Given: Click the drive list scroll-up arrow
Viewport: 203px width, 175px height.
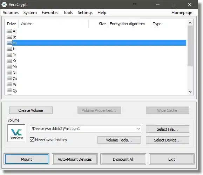Looking at the screenshot, I should (x=190, y=23).
